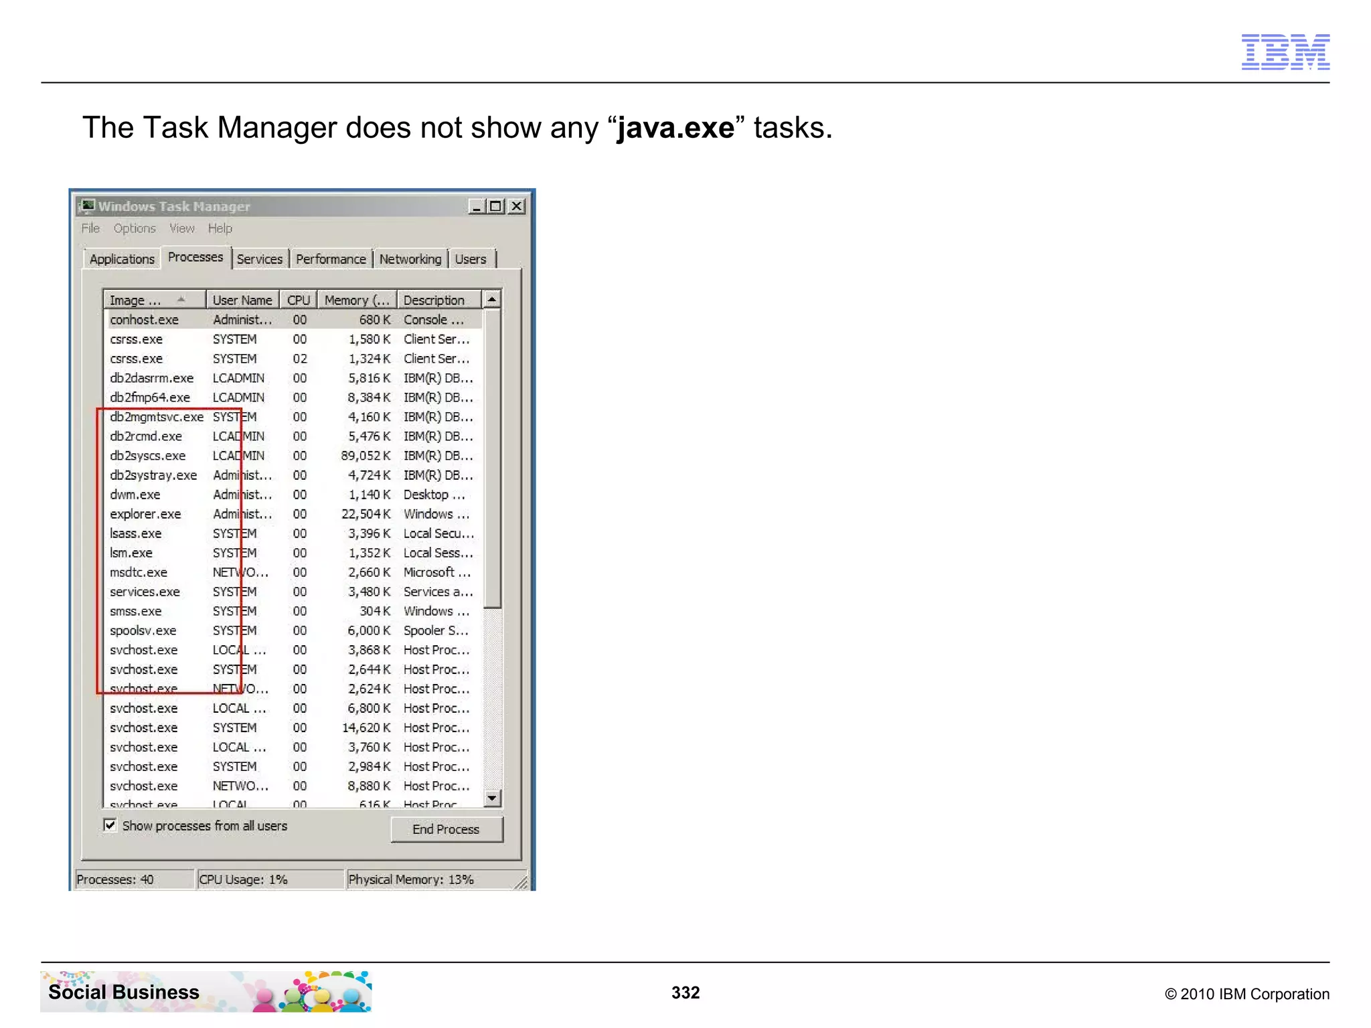Click the window resize grip in status bar
The width and height of the screenshot is (1371, 1028).
[521, 883]
